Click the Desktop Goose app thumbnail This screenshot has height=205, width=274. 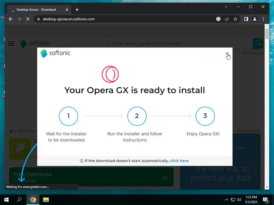click(20, 149)
